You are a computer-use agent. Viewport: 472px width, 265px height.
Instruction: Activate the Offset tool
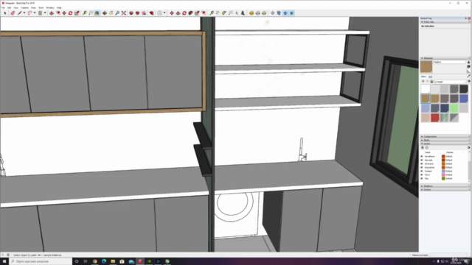click(58, 13)
